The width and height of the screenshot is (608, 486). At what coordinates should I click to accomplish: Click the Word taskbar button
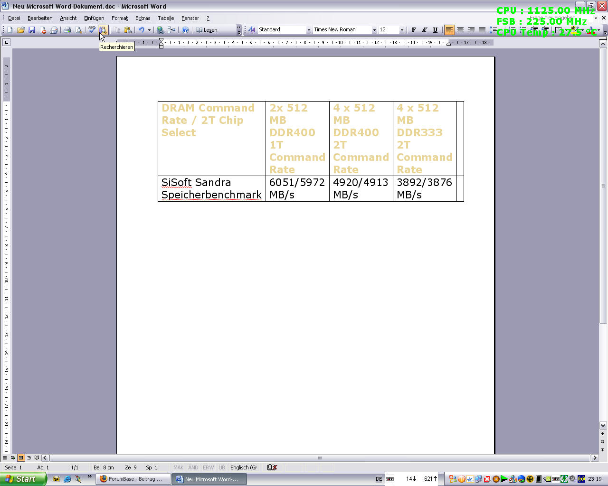click(209, 479)
